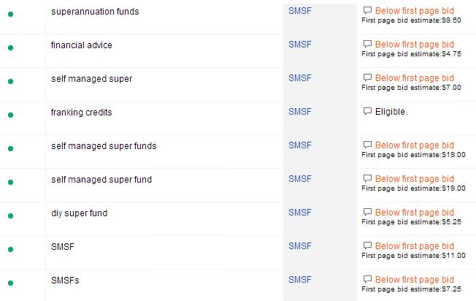Screen dimensions: 476x301
Task: Click status dot beside self managed super funds
Action: click(x=10, y=149)
